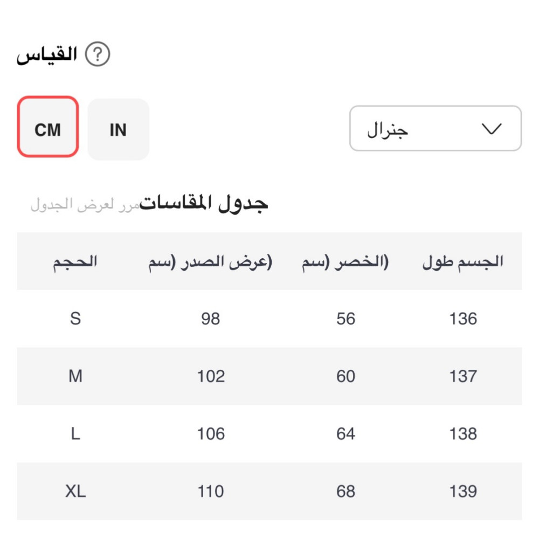Click the dropdown chevron arrow

[x=491, y=129]
